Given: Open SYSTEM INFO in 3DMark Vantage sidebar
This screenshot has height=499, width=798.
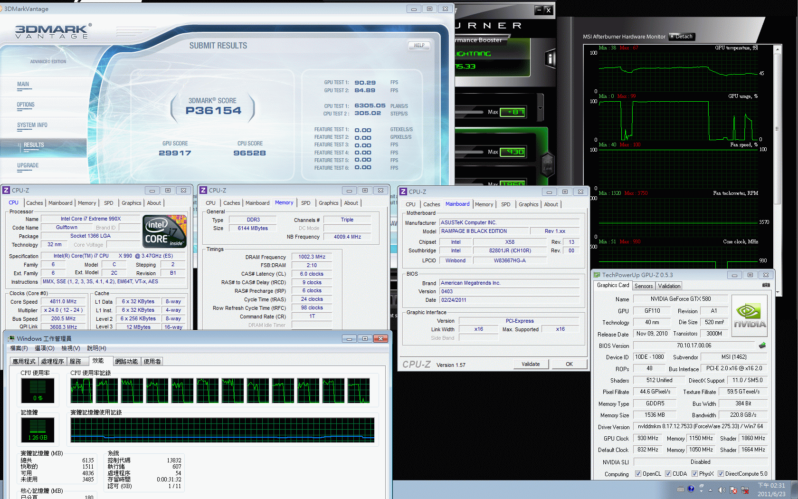Looking at the screenshot, I should pos(32,125).
